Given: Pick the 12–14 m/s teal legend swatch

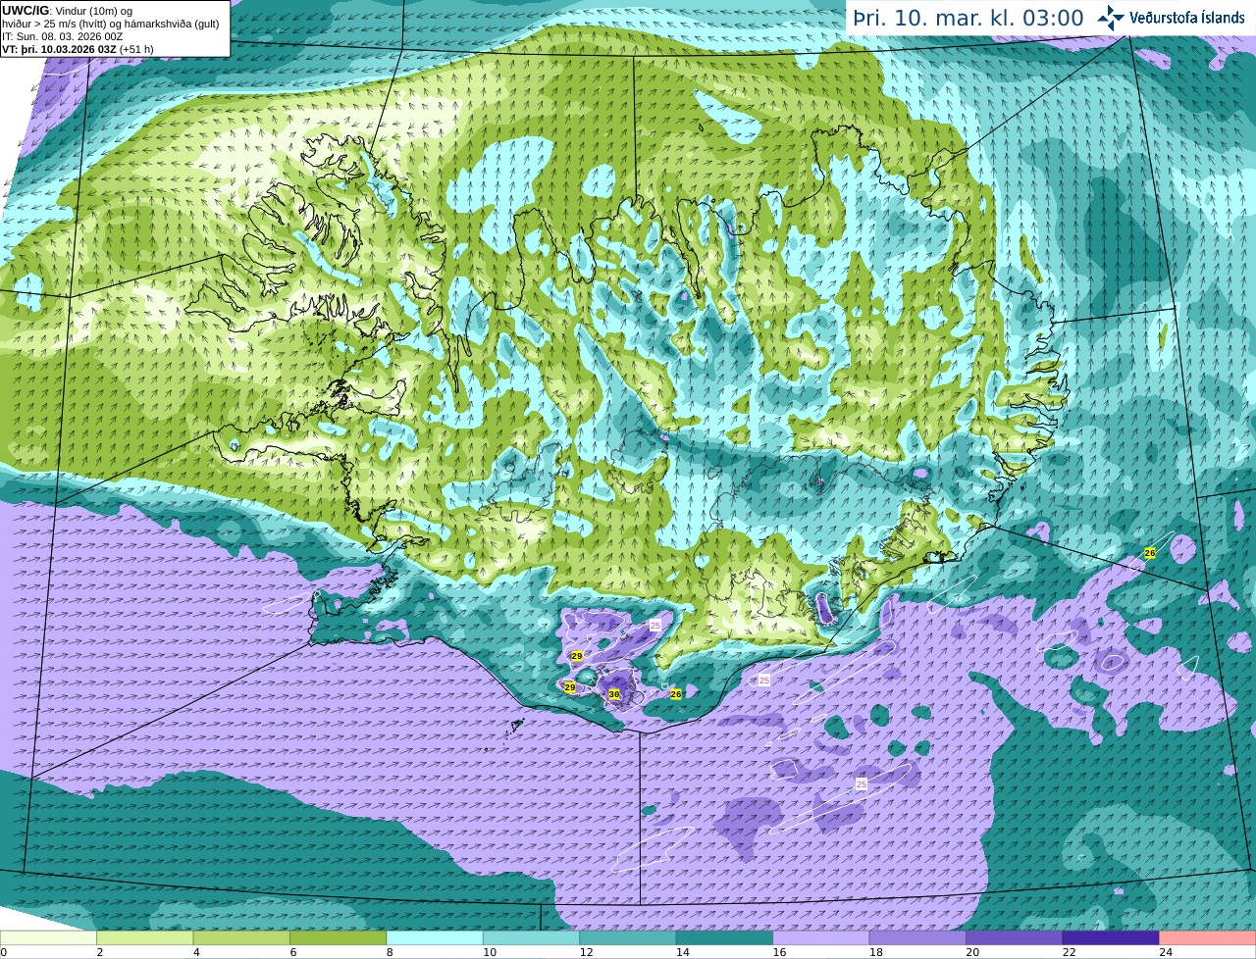Looking at the screenshot, I should 628,937.
